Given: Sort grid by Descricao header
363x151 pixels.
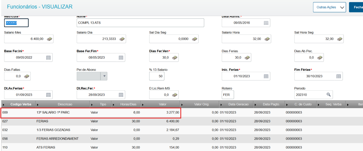Looking at the screenshot, I should (65, 104).
